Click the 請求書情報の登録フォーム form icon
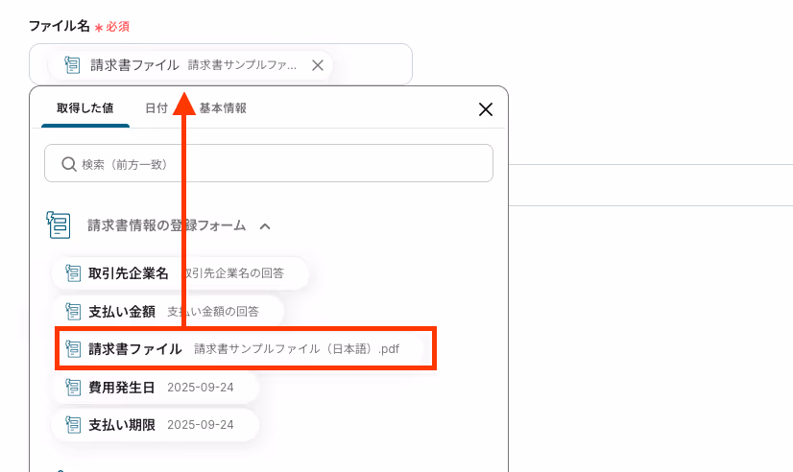The width and height of the screenshot is (793, 472). 59,224
